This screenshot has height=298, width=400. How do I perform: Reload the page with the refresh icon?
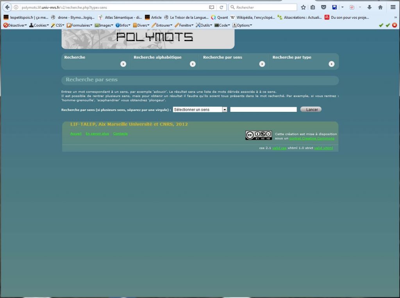[x=221, y=7]
